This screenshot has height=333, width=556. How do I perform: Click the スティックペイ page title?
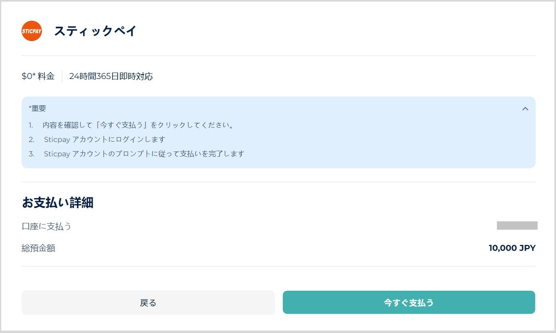[x=95, y=31]
